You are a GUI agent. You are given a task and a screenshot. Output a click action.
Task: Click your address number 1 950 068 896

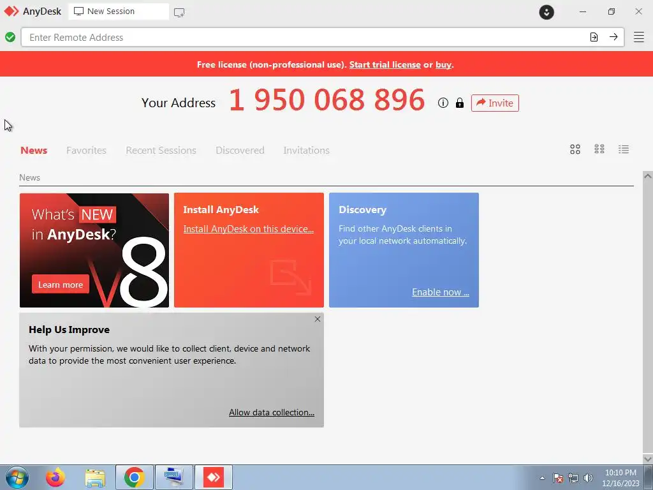pyautogui.click(x=327, y=100)
